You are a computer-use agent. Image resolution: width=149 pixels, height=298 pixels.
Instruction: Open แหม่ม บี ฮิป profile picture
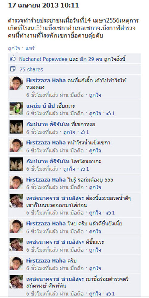click(16, 108)
